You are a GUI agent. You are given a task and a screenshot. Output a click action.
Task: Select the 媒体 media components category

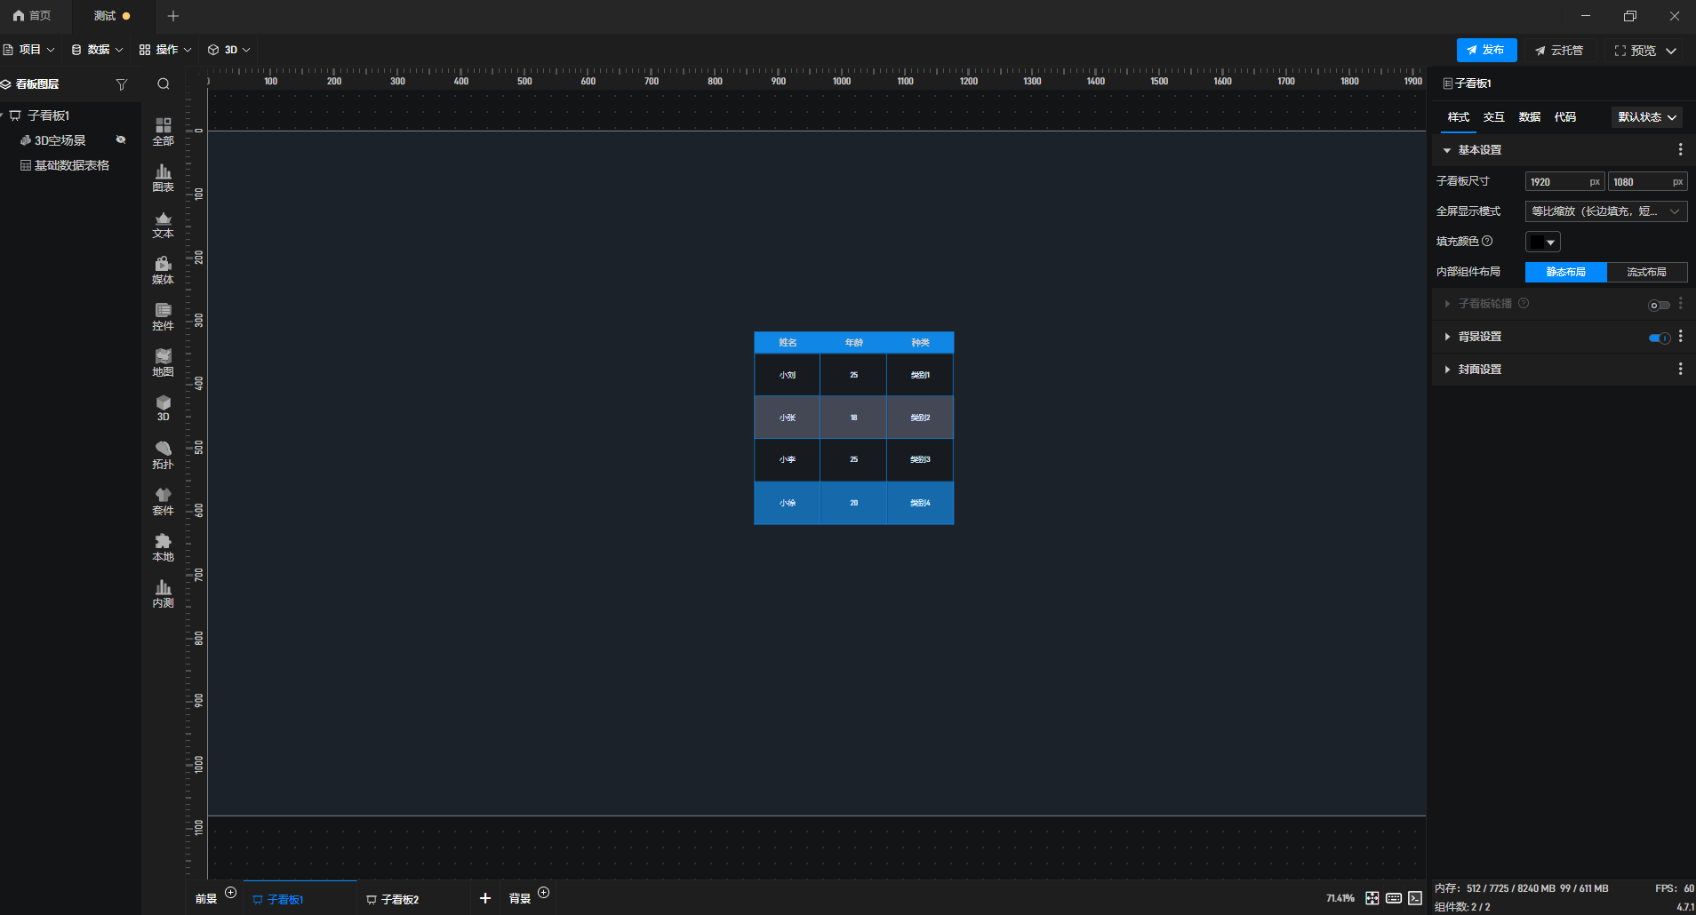163,270
